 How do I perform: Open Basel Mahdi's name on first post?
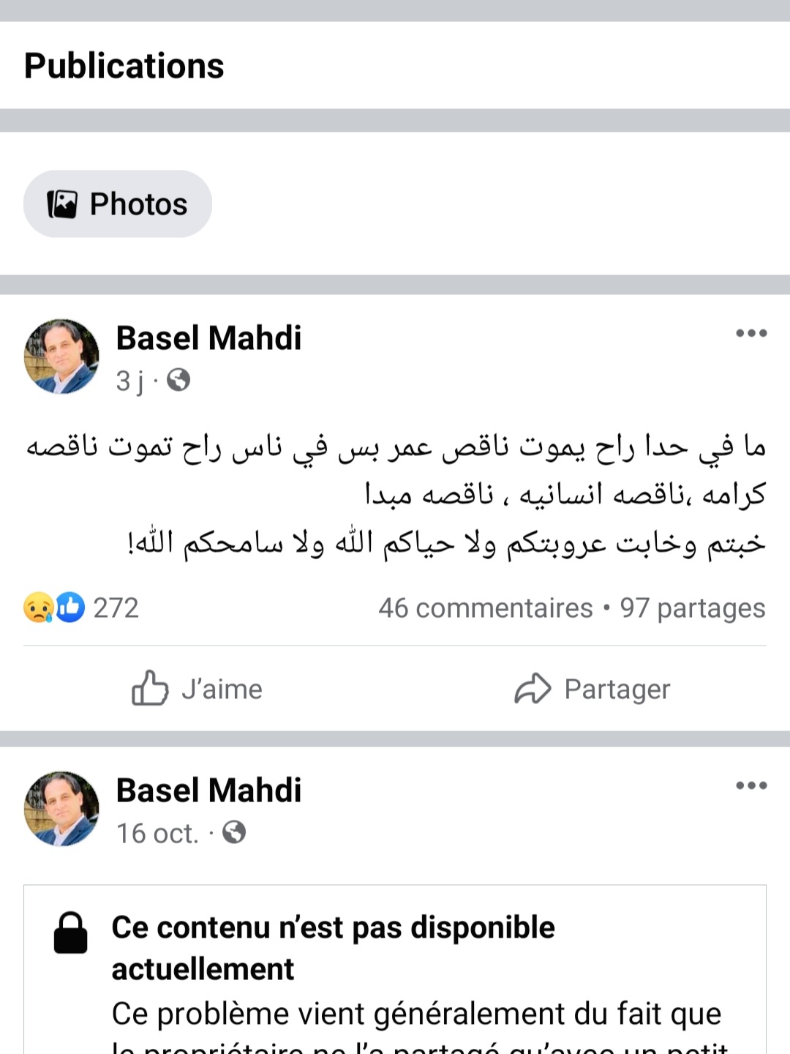point(208,338)
